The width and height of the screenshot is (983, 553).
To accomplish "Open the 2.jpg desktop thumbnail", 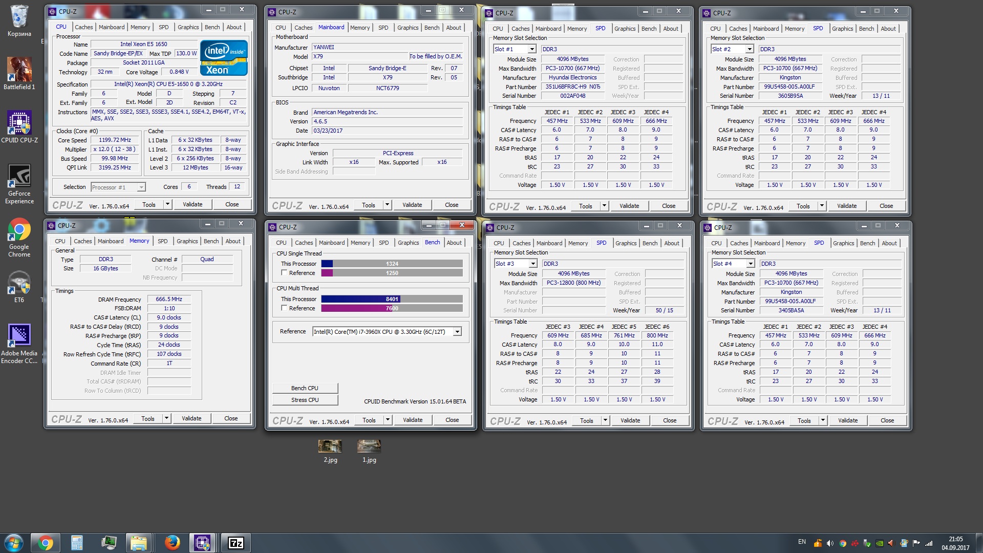I will 330,446.
